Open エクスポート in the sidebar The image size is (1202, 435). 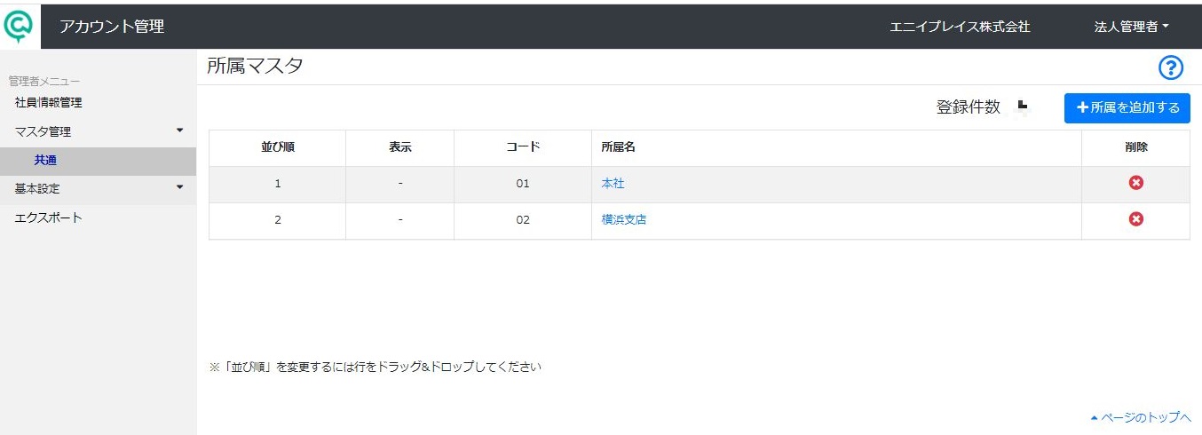49,217
